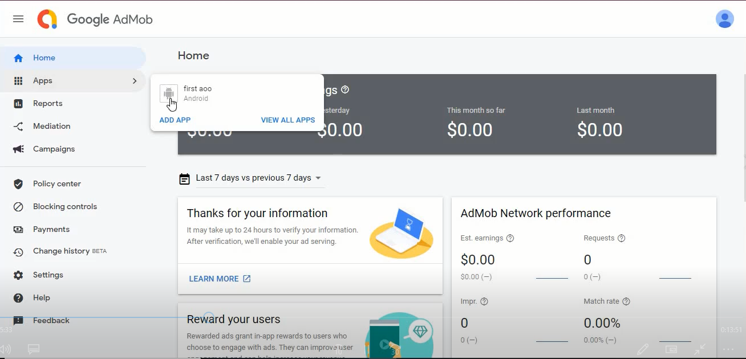Click the Est. earnings help tooltip icon
Viewport: 746px width, 359px height.
[510, 238]
